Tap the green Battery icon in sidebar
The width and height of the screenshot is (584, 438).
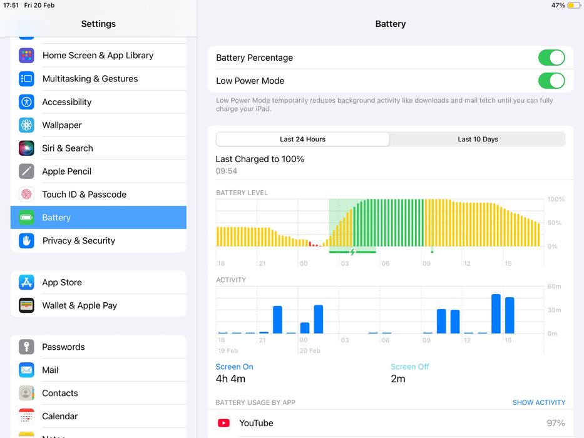click(x=26, y=218)
